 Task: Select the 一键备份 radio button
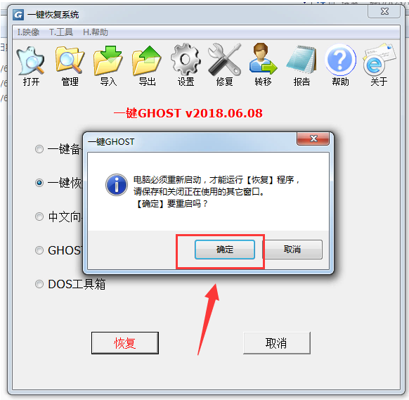coord(39,149)
